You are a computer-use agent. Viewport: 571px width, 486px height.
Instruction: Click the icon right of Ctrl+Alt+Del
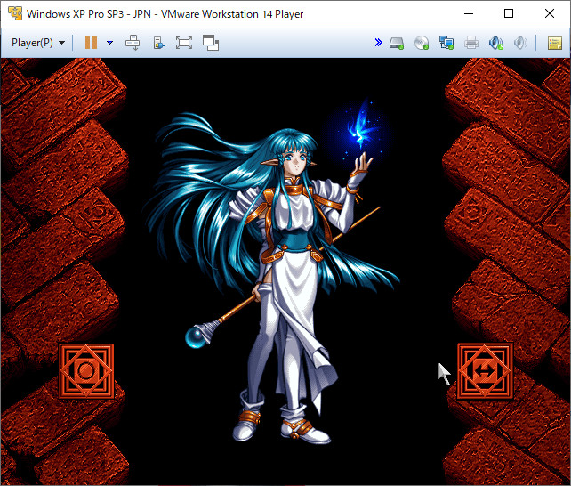159,43
